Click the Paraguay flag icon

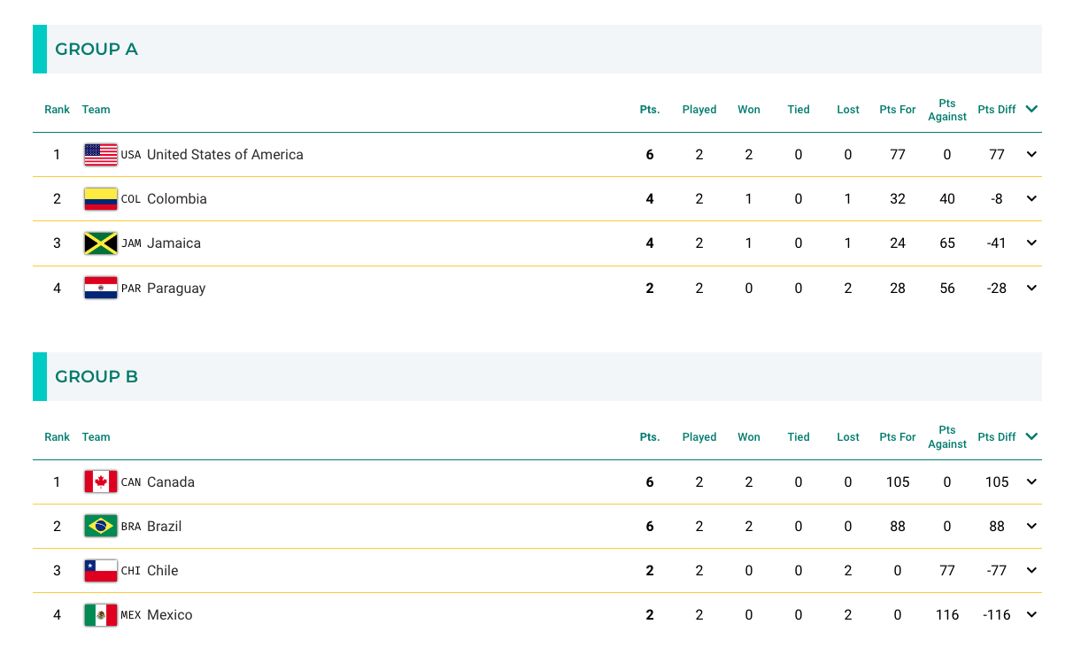(100, 288)
